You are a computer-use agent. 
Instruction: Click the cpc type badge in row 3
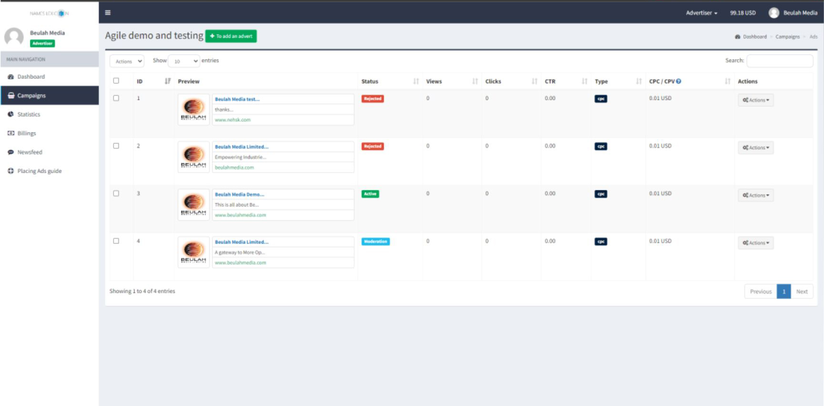click(x=601, y=194)
